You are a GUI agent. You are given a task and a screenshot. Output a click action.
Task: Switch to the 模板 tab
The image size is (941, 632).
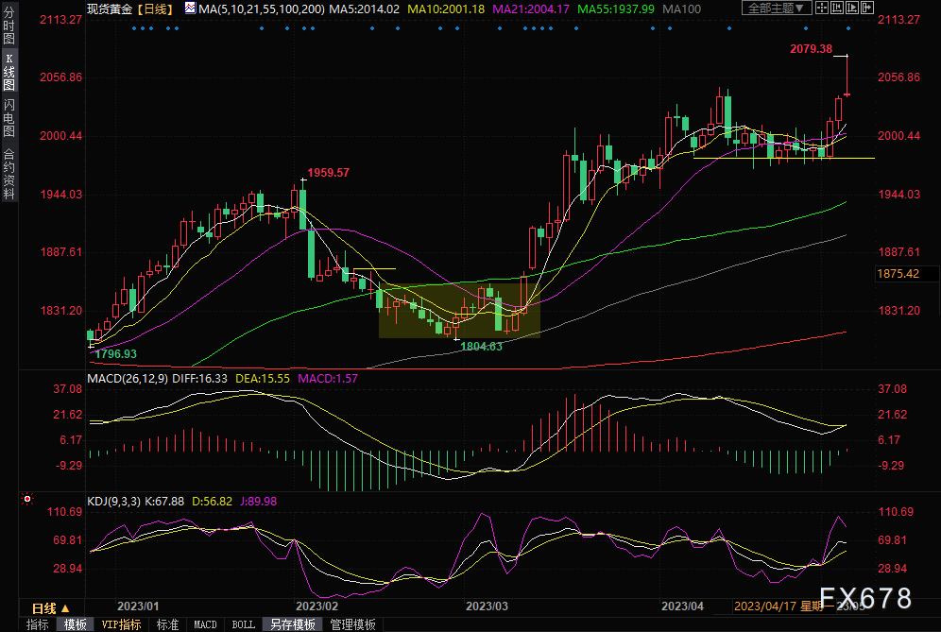[x=76, y=624]
